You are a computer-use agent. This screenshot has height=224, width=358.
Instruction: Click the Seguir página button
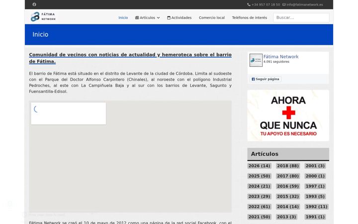pyautogui.click(x=266, y=79)
